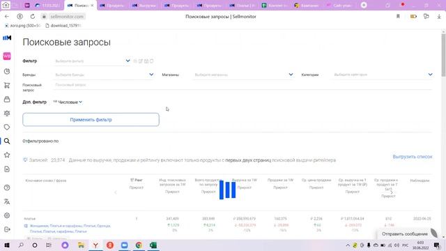
Task: Click Выгрузить список link
Action: pyautogui.click(x=412, y=157)
